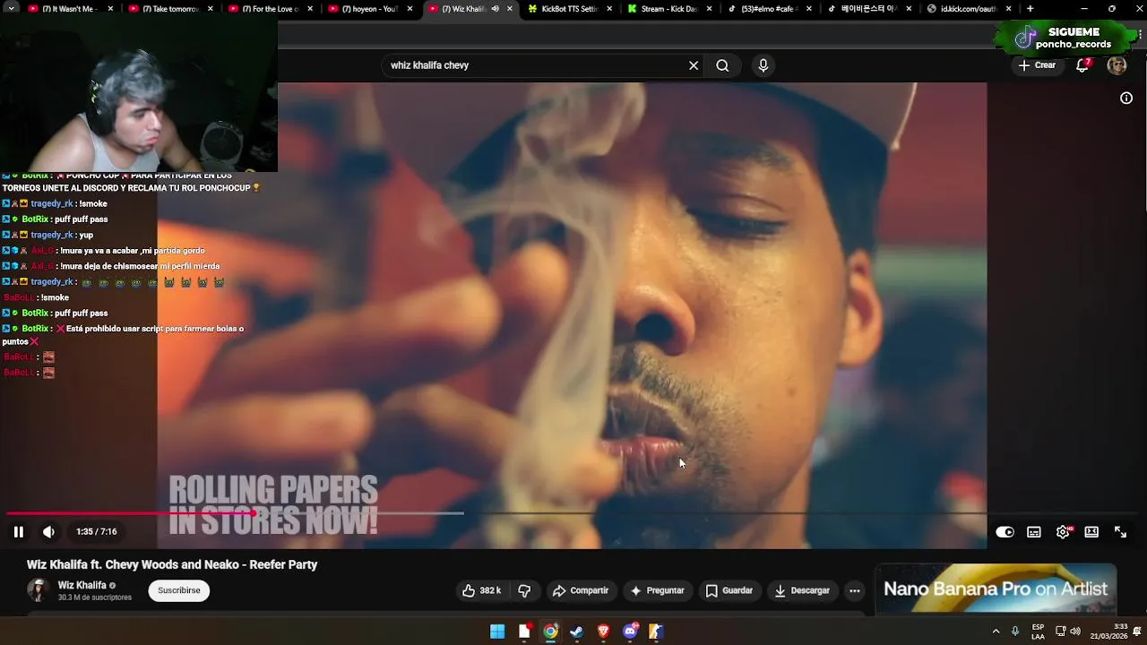Switch to theater mode

(1091, 532)
